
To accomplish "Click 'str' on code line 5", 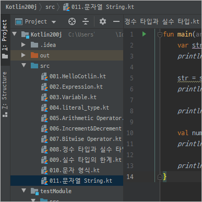I will point(183,78).
